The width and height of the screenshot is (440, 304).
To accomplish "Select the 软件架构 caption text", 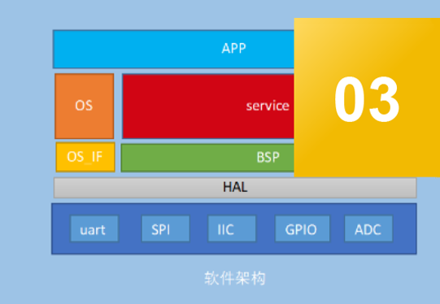I will pyautogui.click(x=234, y=278).
